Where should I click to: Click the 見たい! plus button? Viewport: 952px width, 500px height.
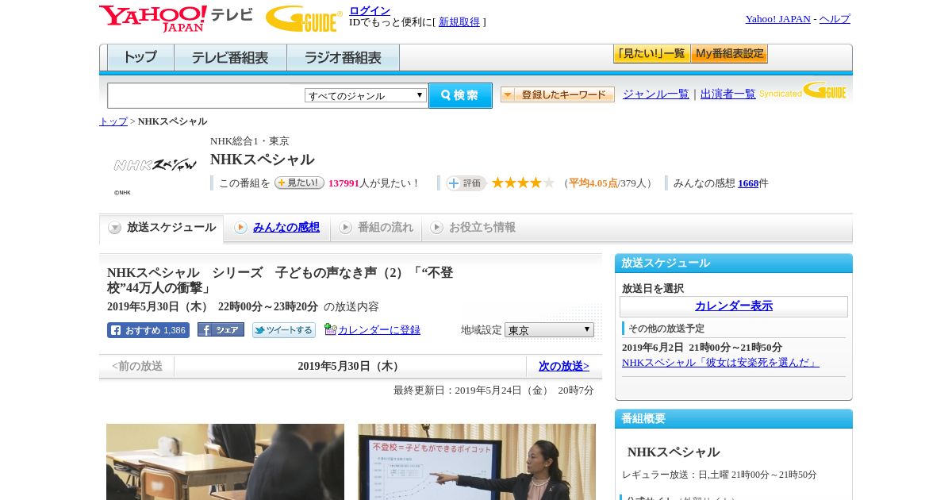(299, 183)
